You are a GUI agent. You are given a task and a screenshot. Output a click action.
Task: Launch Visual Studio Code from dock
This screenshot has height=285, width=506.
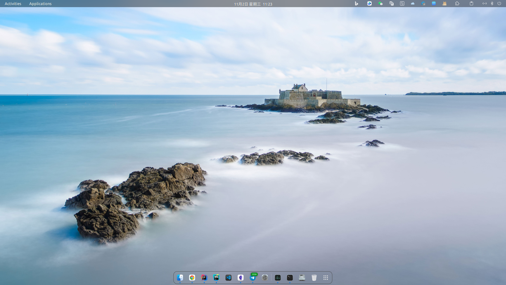(x=228, y=278)
